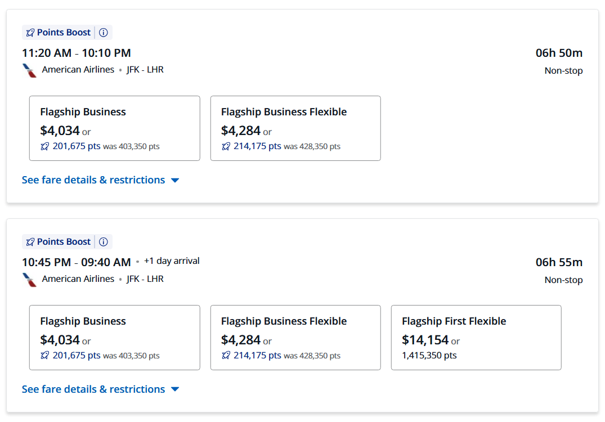Click the Points Boost rocket icon on the 11:20 AM flight
Image resolution: width=605 pixels, height=422 pixels.
click(x=30, y=33)
